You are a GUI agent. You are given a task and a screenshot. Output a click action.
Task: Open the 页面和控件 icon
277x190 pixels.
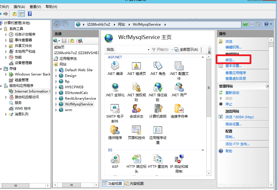click(137, 130)
